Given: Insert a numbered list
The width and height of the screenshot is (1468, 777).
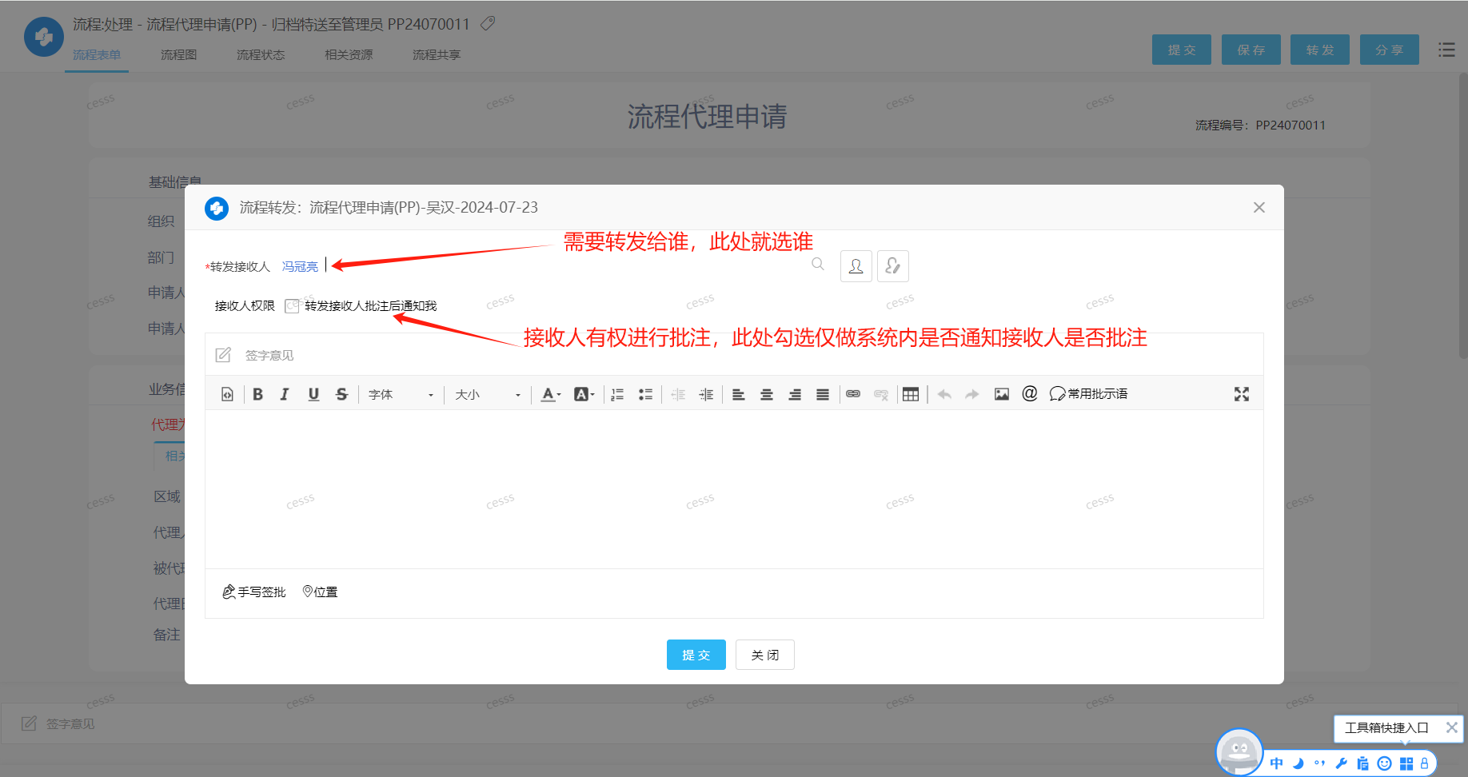Looking at the screenshot, I should (617, 394).
